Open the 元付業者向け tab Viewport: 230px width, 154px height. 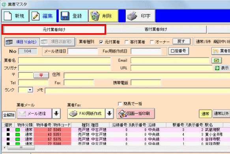[54, 30]
